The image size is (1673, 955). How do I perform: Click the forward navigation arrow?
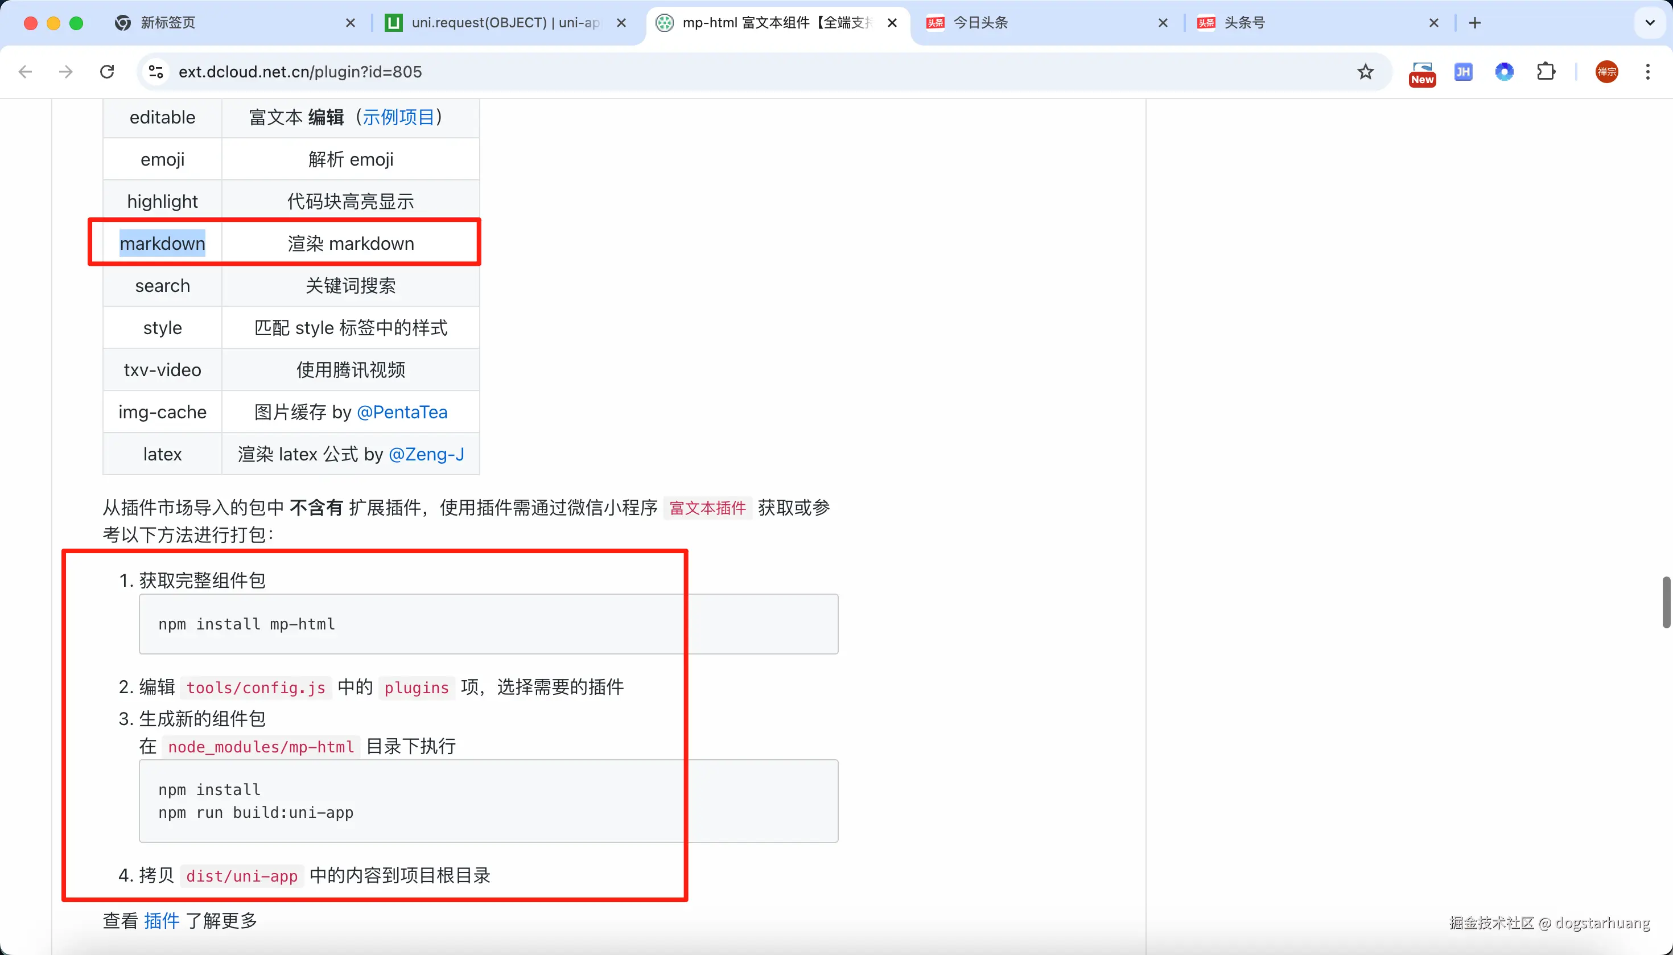tap(65, 72)
